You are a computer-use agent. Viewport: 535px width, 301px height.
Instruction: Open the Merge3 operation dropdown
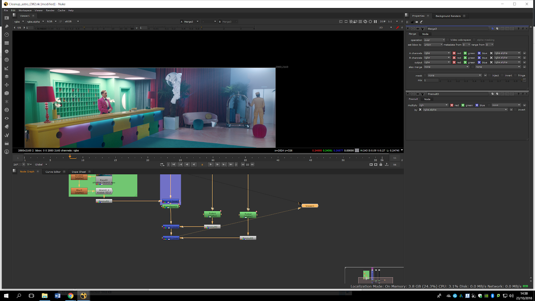(x=434, y=40)
